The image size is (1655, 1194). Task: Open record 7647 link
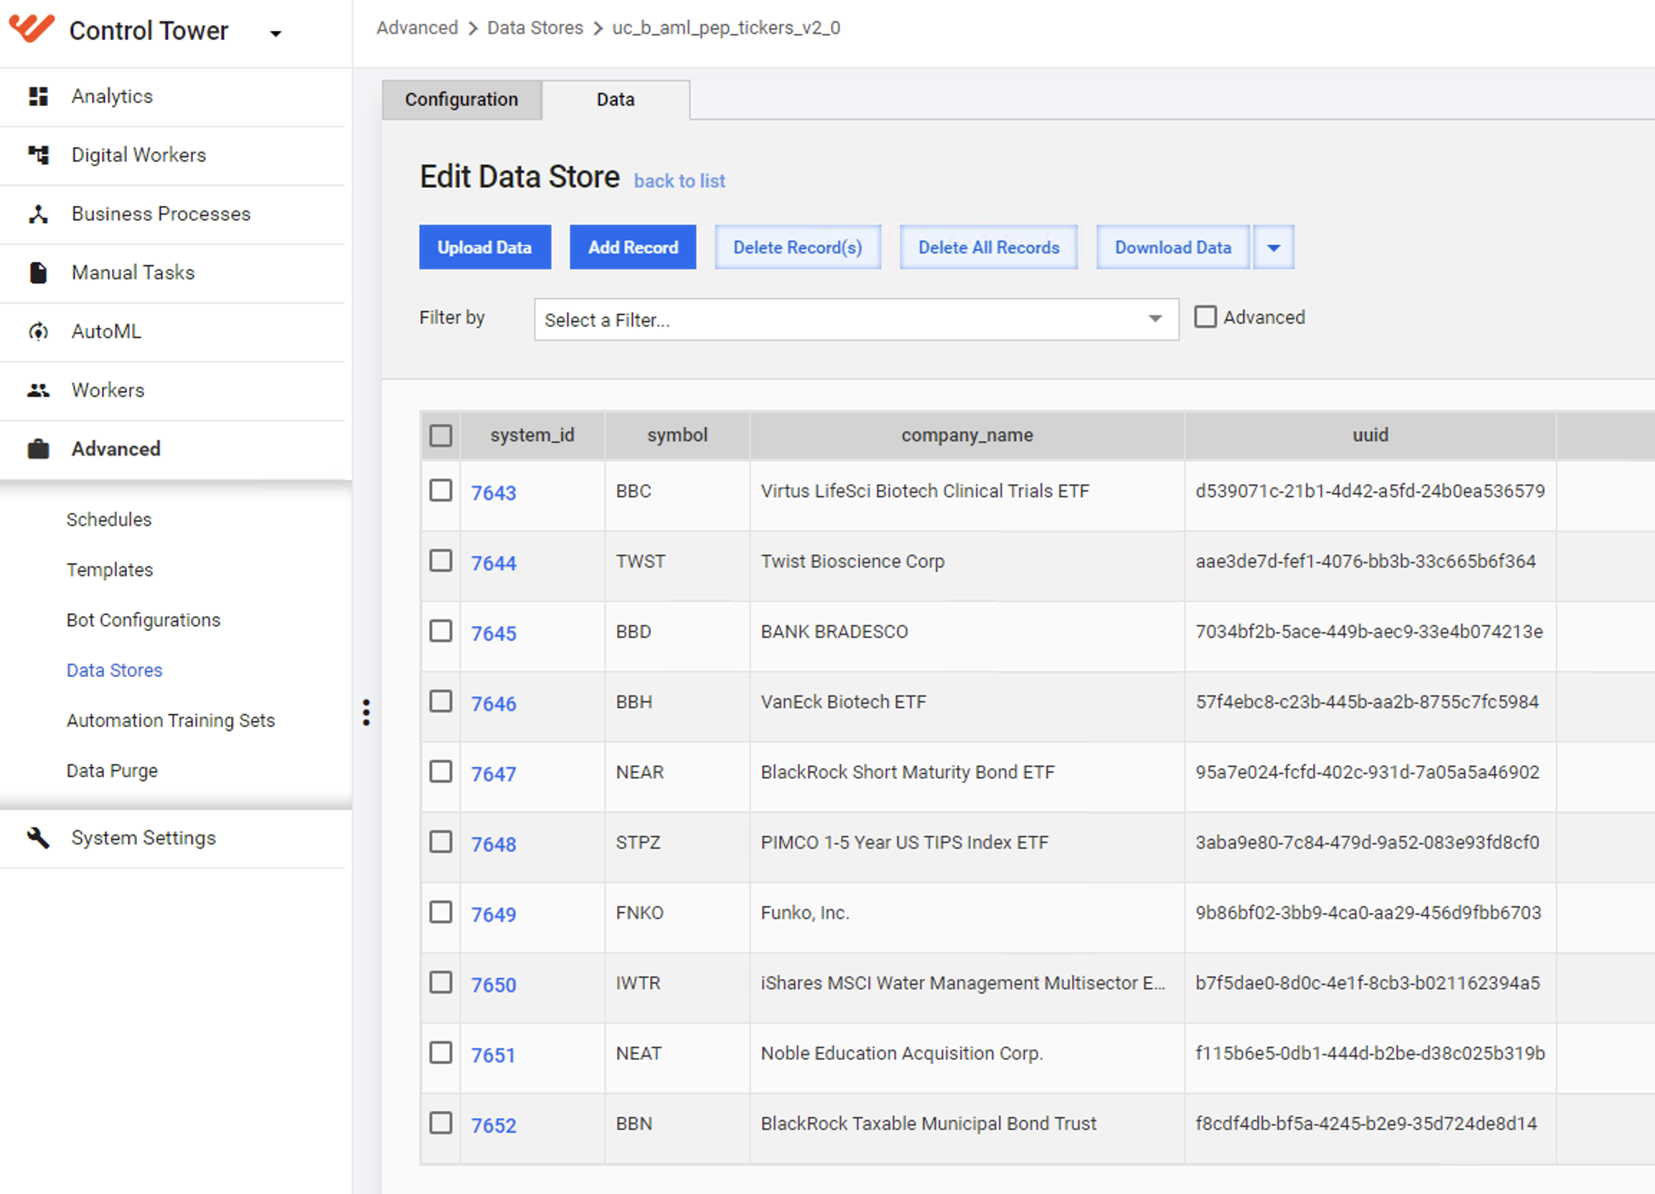tap(493, 774)
